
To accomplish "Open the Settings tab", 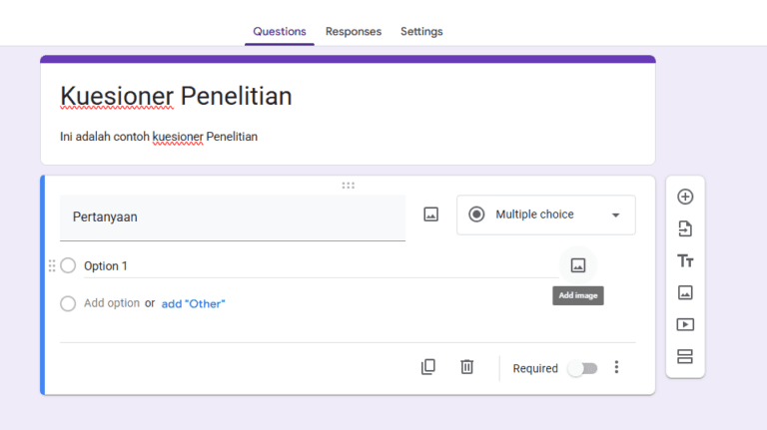I will pos(421,31).
